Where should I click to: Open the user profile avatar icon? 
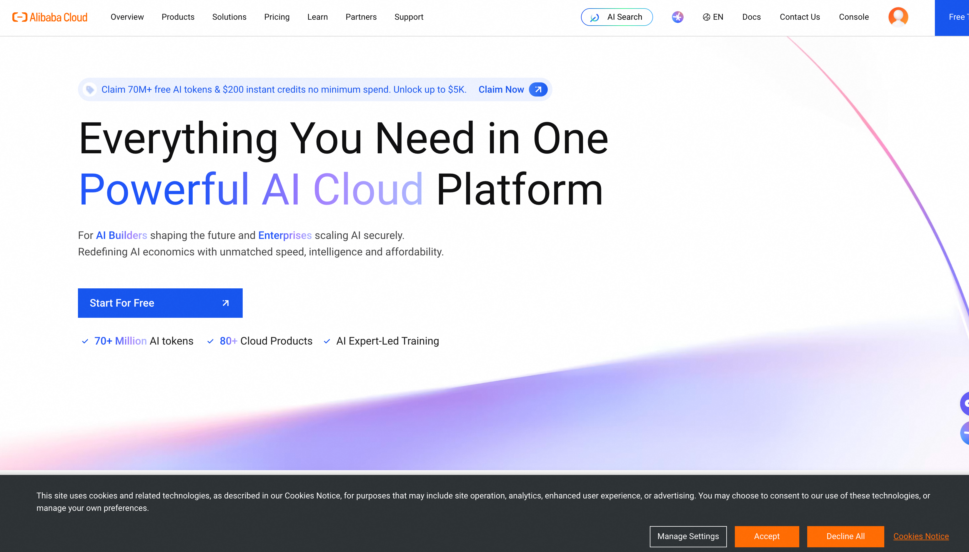pos(898,17)
